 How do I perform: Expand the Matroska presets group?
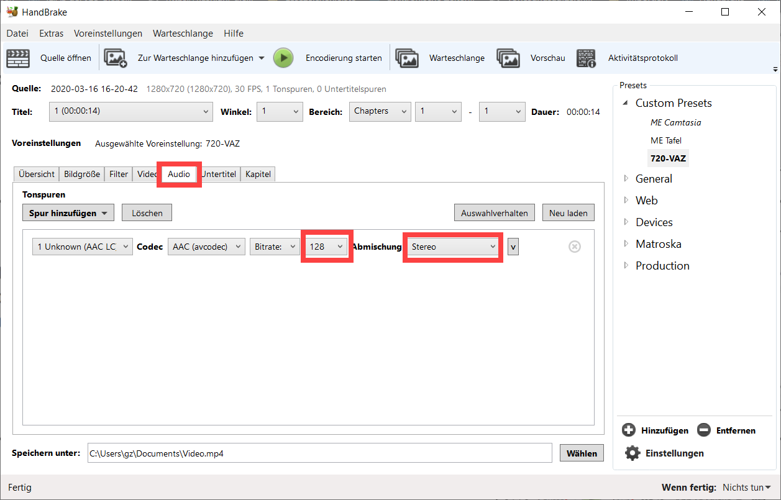[626, 244]
